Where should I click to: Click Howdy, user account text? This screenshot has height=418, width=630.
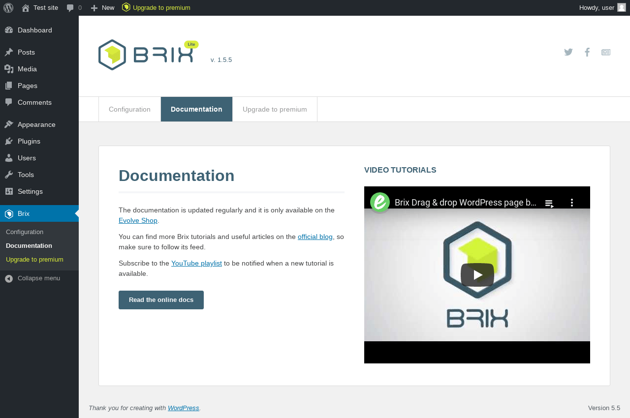pyautogui.click(x=597, y=8)
